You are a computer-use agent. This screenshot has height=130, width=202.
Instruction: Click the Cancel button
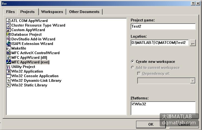(184, 125)
